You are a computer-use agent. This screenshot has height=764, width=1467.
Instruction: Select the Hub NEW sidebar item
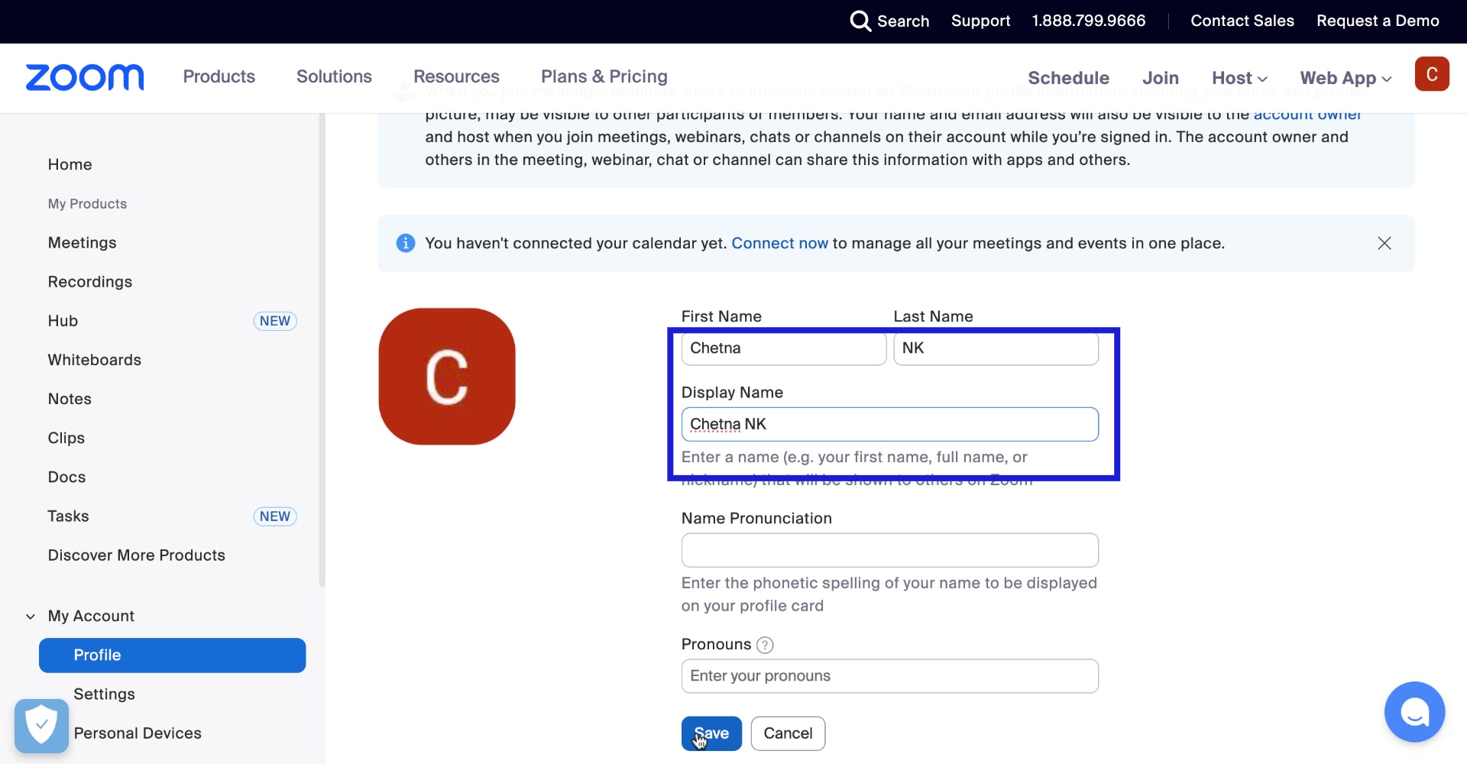click(x=63, y=321)
